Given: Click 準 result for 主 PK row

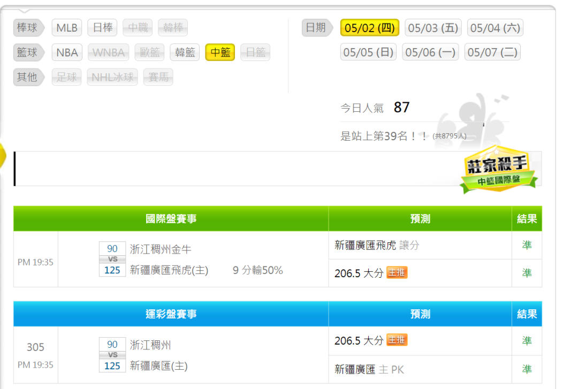Looking at the screenshot, I should tap(527, 369).
